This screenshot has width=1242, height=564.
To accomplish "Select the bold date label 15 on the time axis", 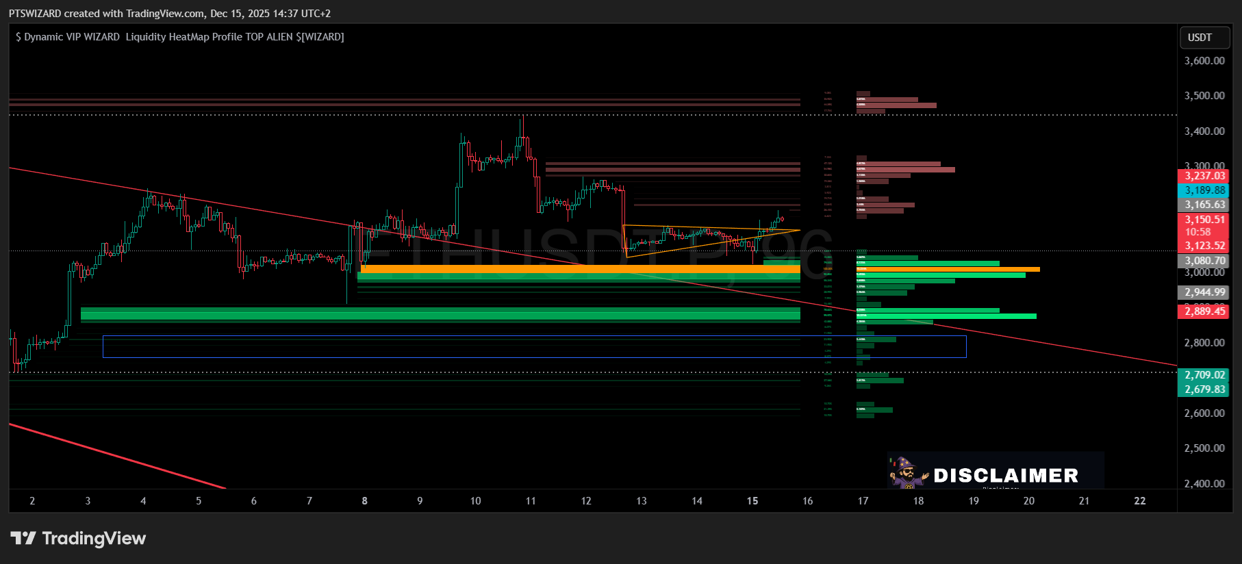I will click(x=752, y=501).
